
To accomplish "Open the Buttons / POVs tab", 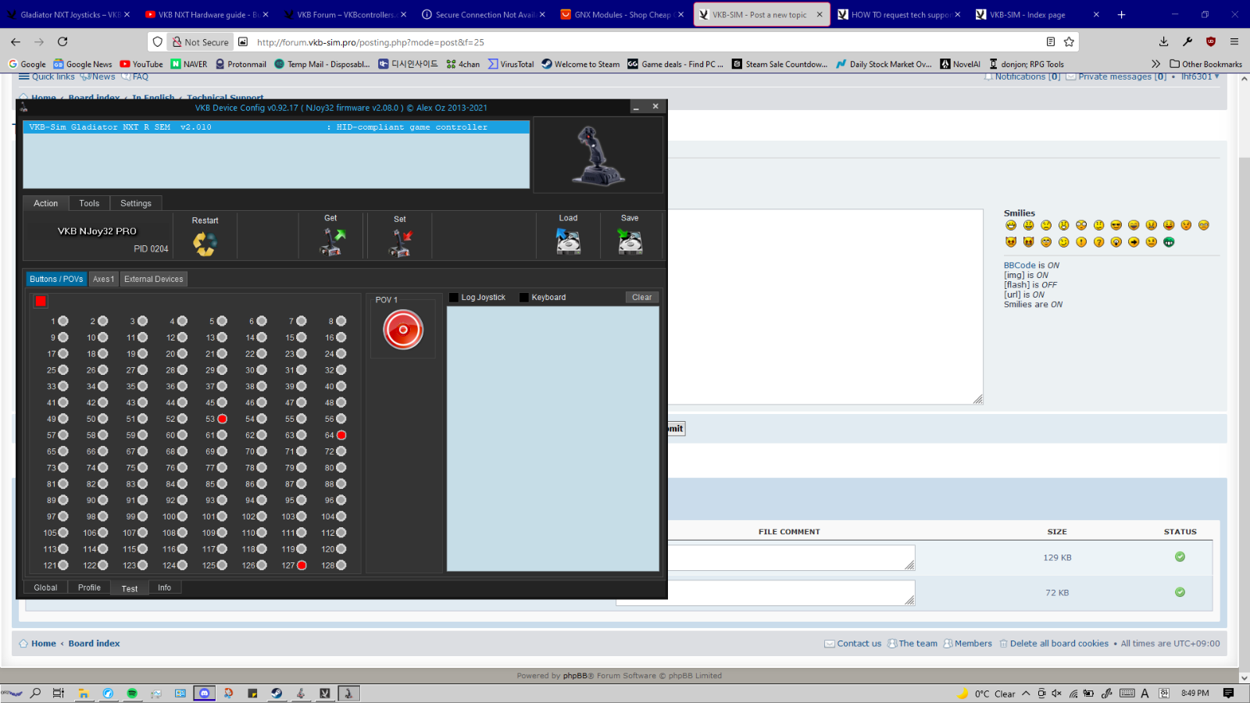I will coord(56,279).
